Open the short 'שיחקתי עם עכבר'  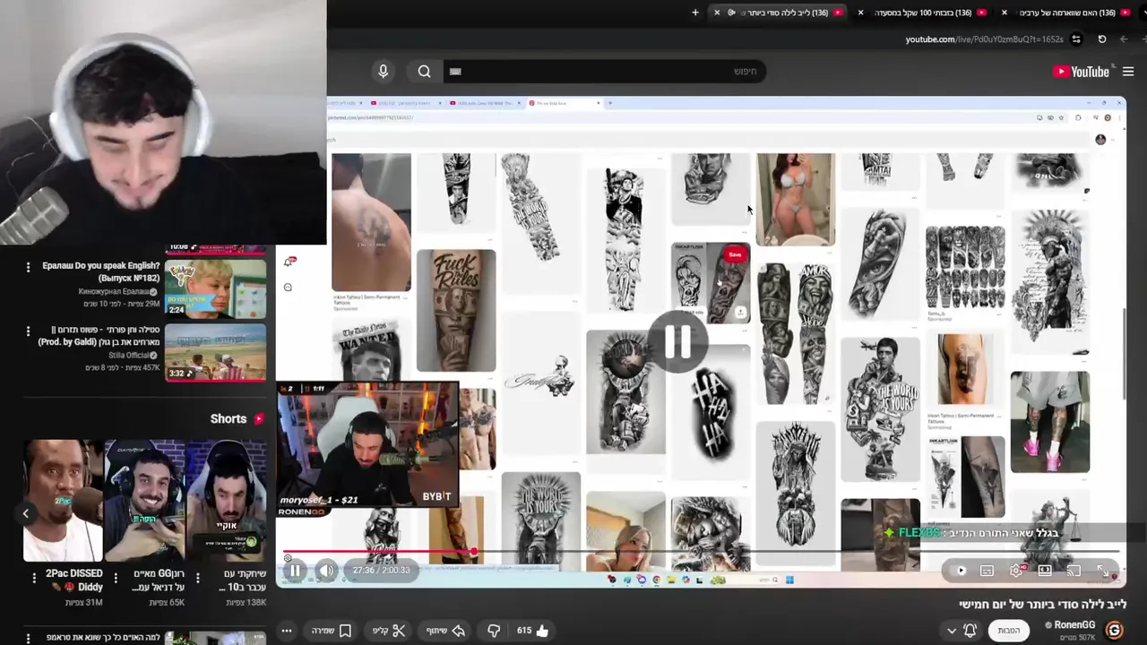click(x=226, y=500)
